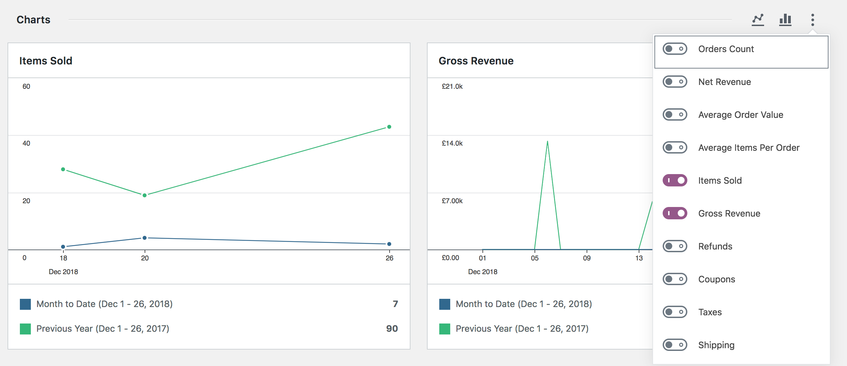847x366 pixels.
Task: Enable the Shipping toggle
Action: click(x=675, y=345)
